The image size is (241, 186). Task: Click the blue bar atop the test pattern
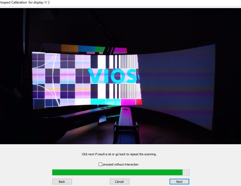point(86,49)
